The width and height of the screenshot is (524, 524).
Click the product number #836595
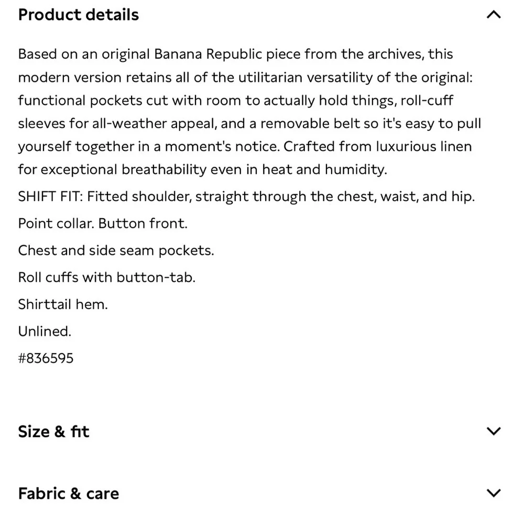click(x=46, y=358)
